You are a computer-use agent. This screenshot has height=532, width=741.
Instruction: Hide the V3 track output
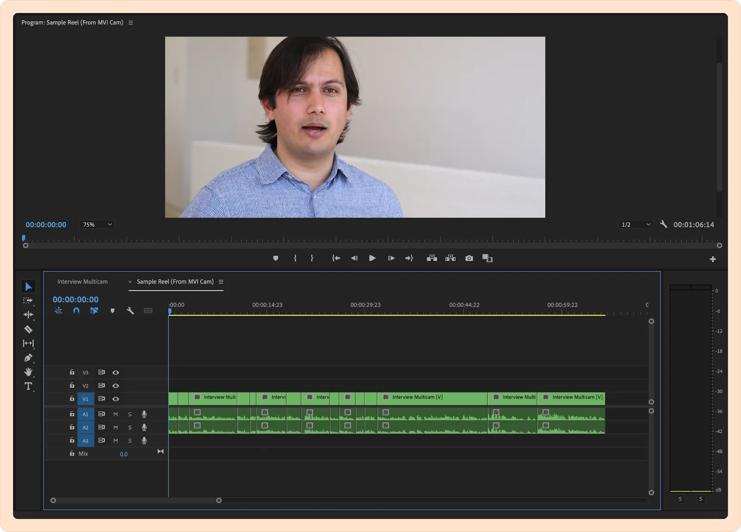coord(116,373)
